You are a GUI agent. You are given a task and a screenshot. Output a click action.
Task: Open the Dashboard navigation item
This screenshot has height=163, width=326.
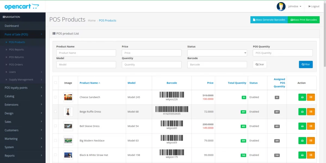(x=23, y=26)
